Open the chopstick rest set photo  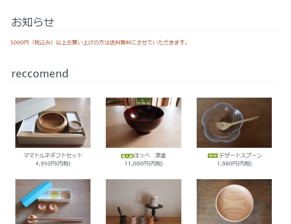(x=53, y=201)
